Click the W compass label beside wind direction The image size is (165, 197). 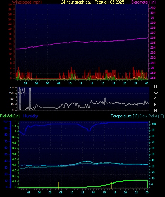(x=156, y=93)
